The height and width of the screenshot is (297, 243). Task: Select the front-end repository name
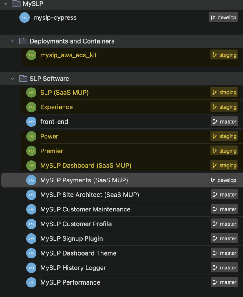pos(54,122)
